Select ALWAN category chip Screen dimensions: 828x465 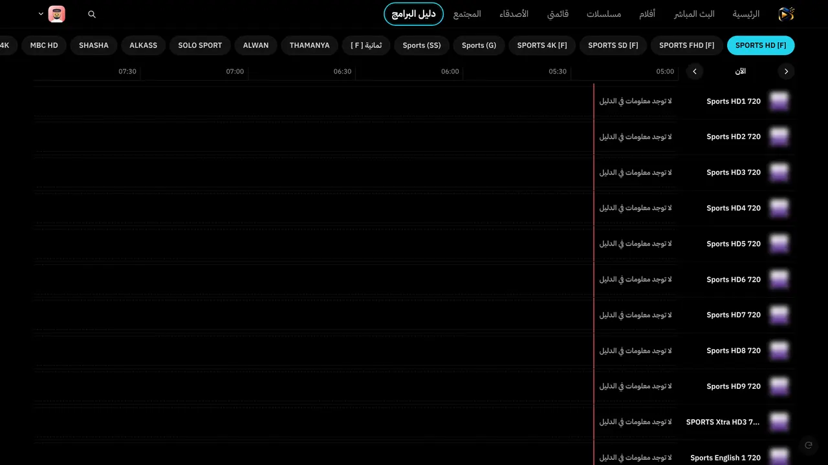pyautogui.click(x=256, y=45)
